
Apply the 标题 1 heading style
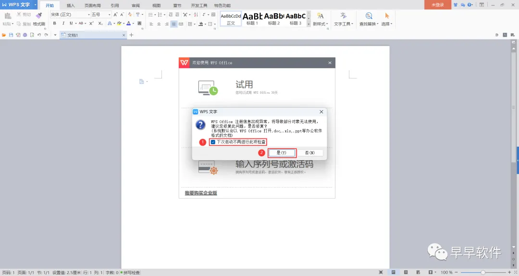tap(252, 19)
